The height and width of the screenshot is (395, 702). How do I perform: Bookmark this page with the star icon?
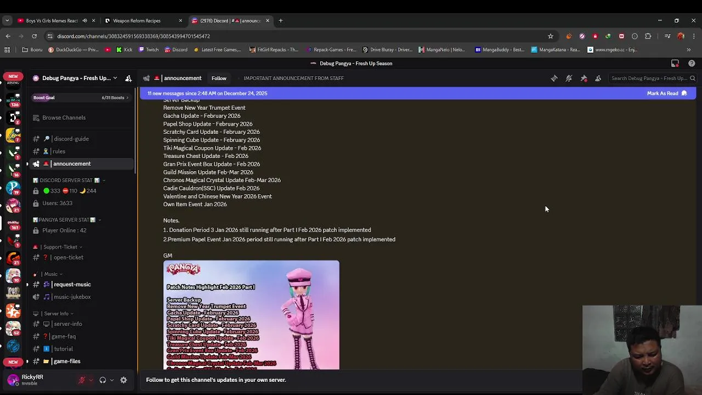coord(551,36)
